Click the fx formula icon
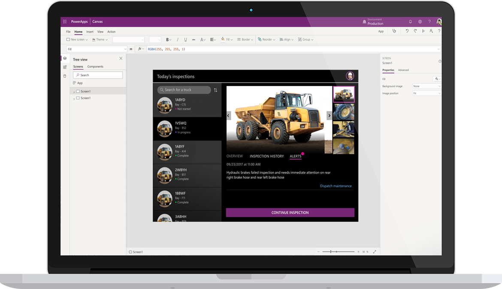502x289 pixels. [x=140, y=49]
